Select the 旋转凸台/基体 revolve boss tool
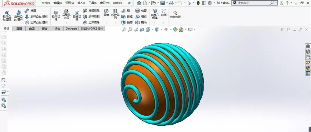The height and width of the screenshot is (132, 311). tap(18, 16)
